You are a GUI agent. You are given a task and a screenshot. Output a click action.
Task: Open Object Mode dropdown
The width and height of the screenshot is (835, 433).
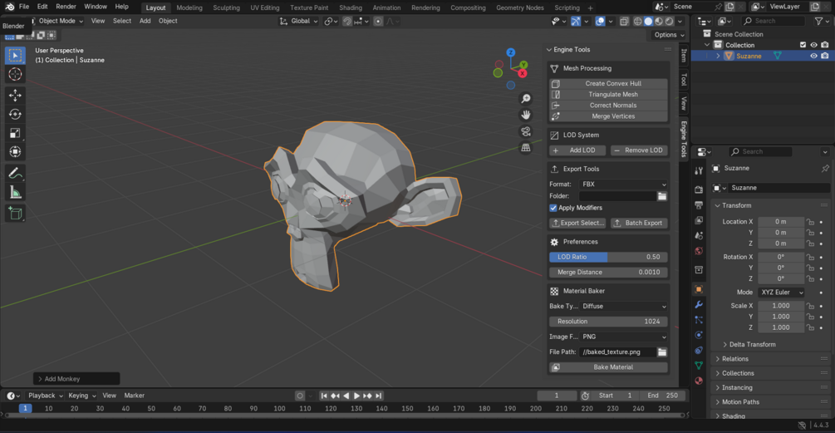coord(57,21)
